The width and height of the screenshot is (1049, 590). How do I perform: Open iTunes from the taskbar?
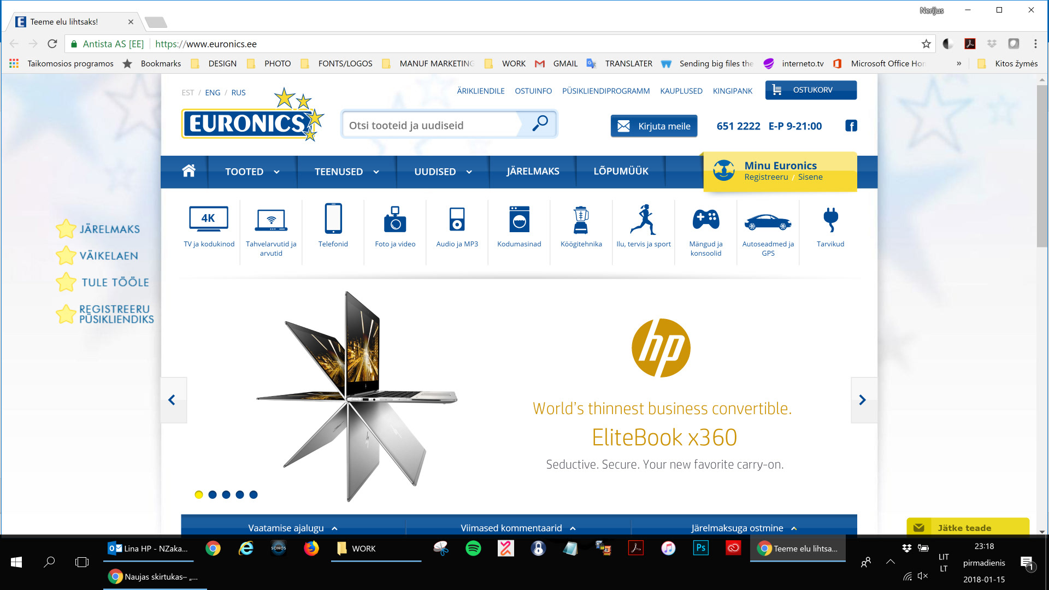click(x=668, y=548)
